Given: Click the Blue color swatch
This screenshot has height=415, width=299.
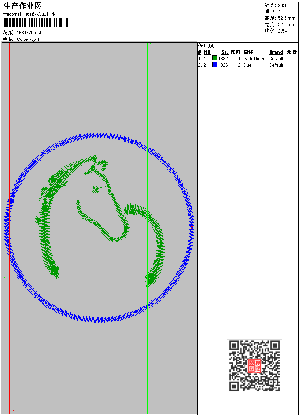Looking at the screenshot, I should pyautogui.click(x=215, y=64).
